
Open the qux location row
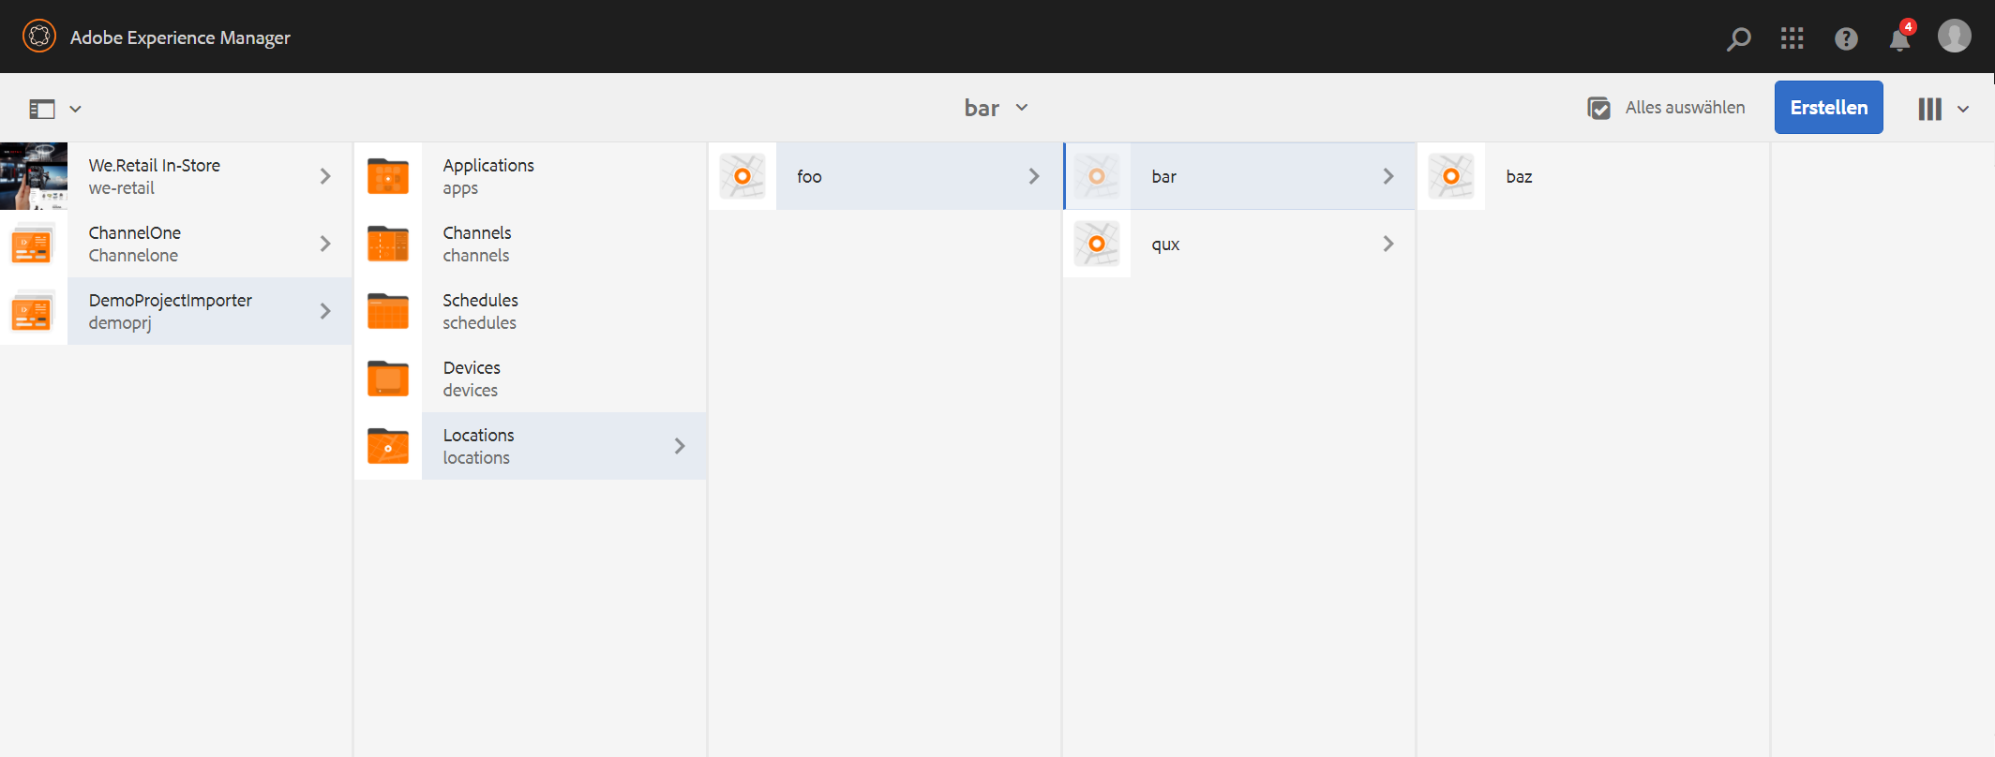(x=1239, y=244)
